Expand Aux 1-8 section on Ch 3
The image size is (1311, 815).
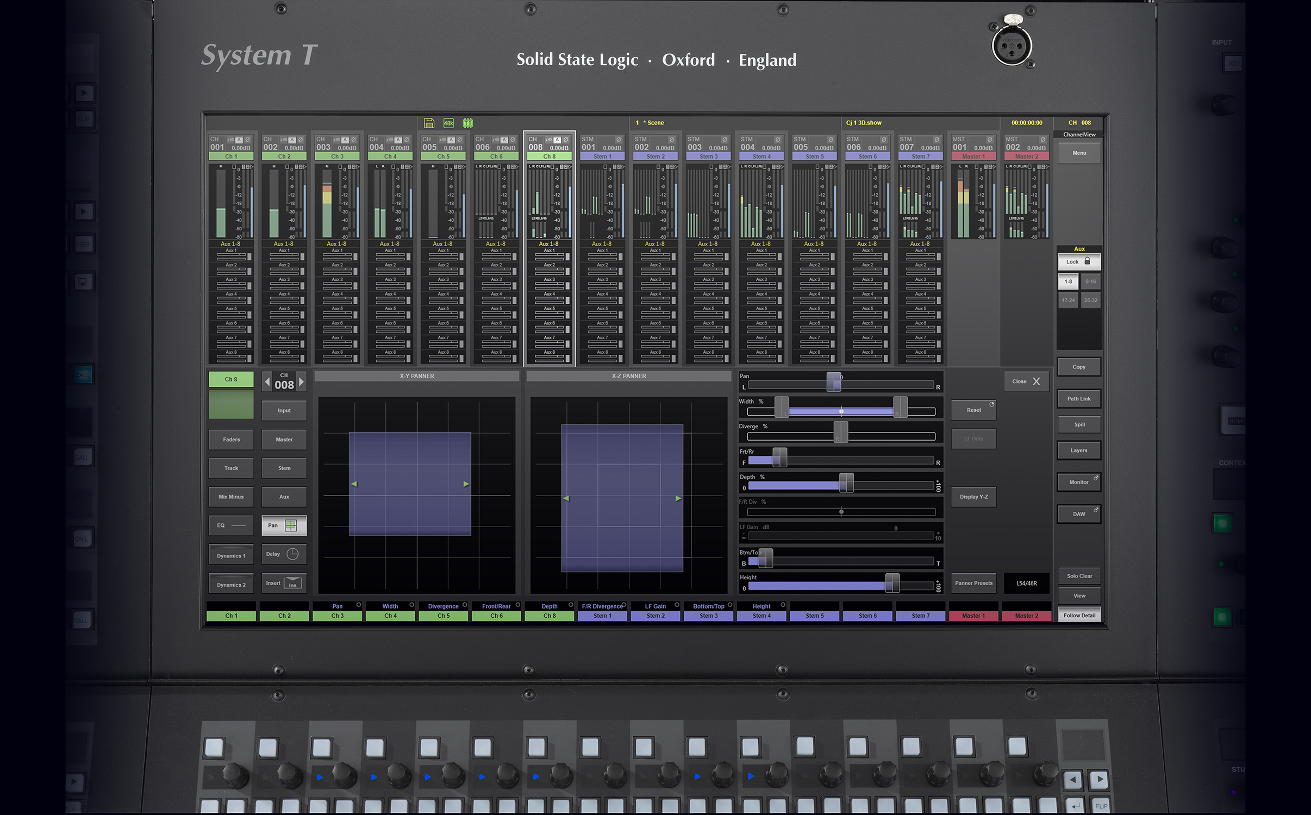[336, 244]
